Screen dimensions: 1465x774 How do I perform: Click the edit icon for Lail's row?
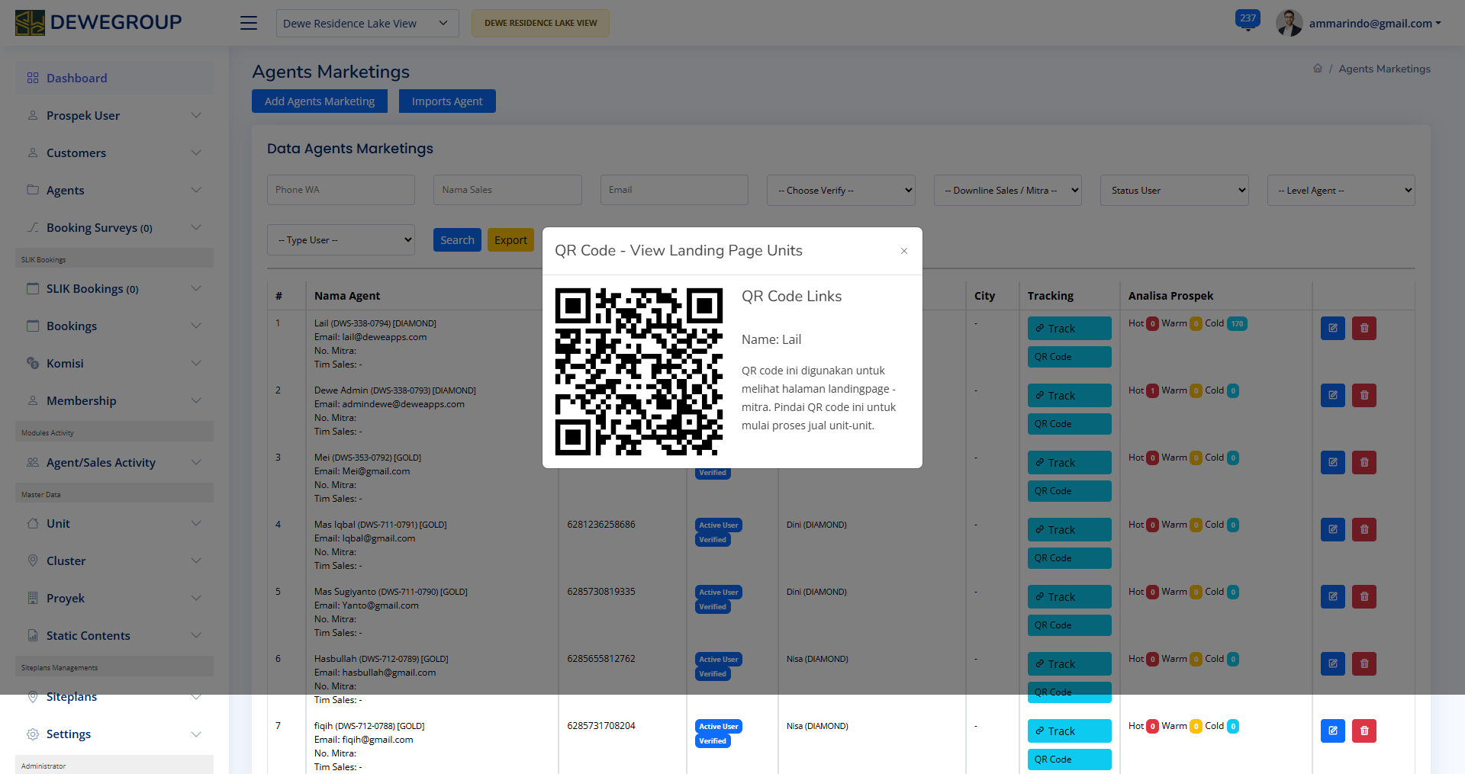[x=1332, y=328]
